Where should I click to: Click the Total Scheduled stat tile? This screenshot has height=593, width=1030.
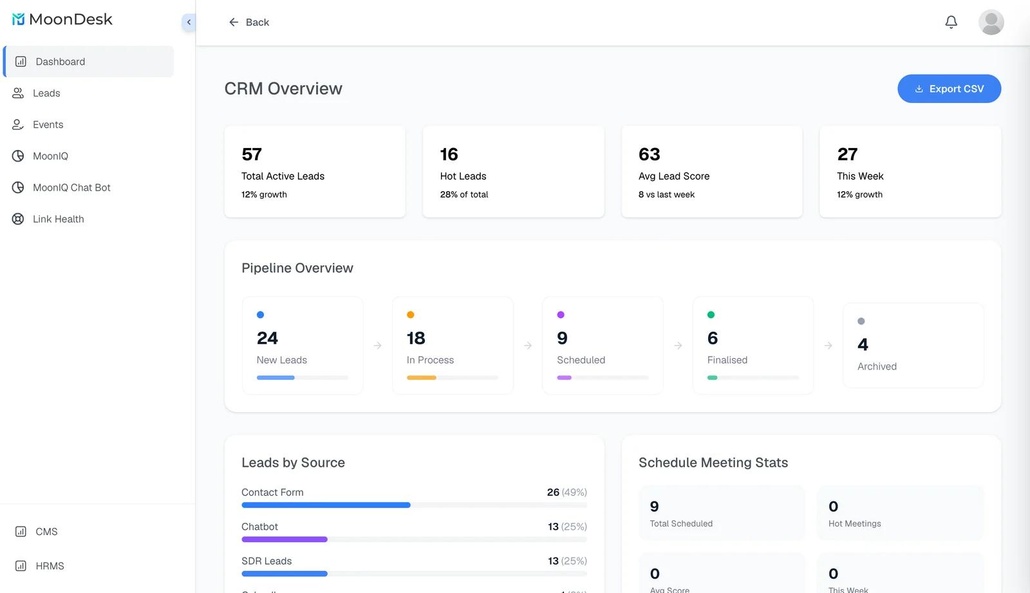click(x=722, y=513)
